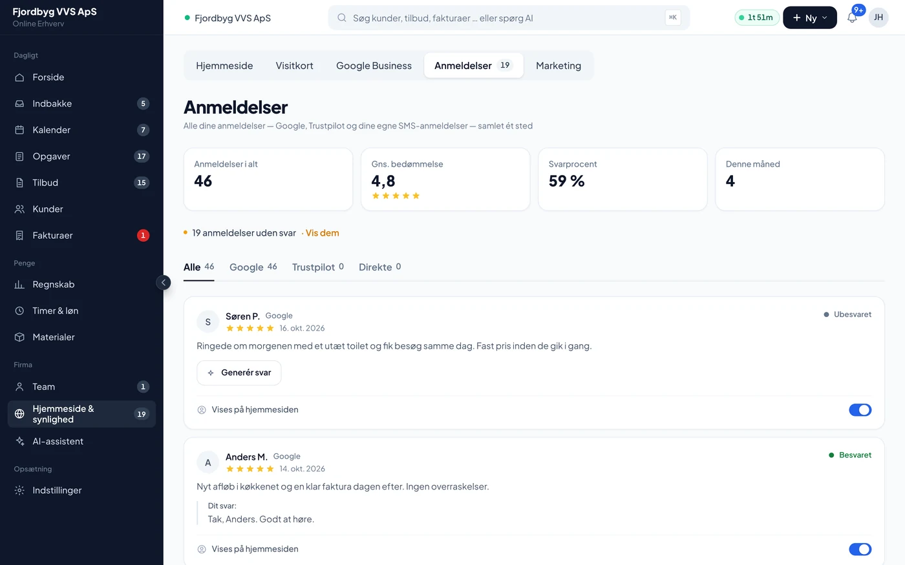Image resolution: width=905 pixels, height=565 pixels.
Task: Click the Gns. bedømmelse 4,8 card
Action: (445, 180)
